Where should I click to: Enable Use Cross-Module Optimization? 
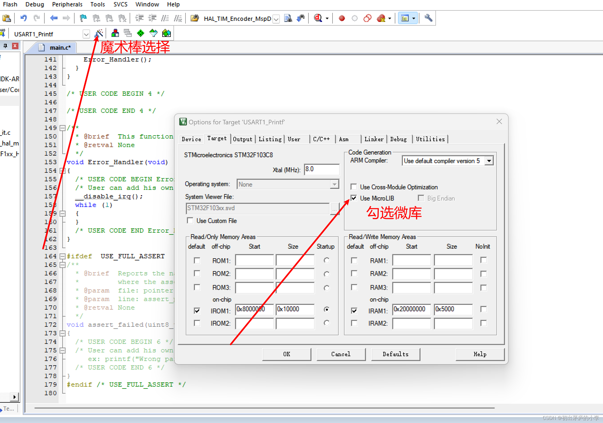click(354, 187)
